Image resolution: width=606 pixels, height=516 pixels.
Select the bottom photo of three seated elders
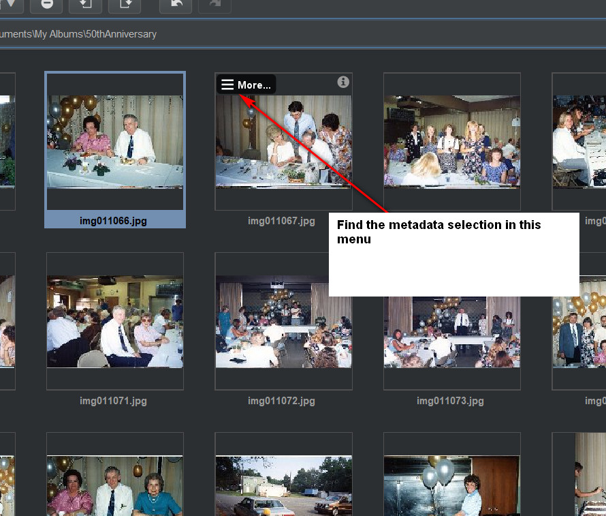coord(115,485)
